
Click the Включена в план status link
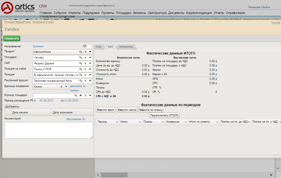coord(43,22)
